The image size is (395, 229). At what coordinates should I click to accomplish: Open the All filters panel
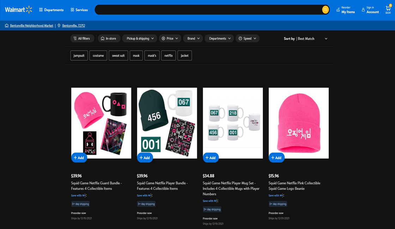(x=82, y=38)
